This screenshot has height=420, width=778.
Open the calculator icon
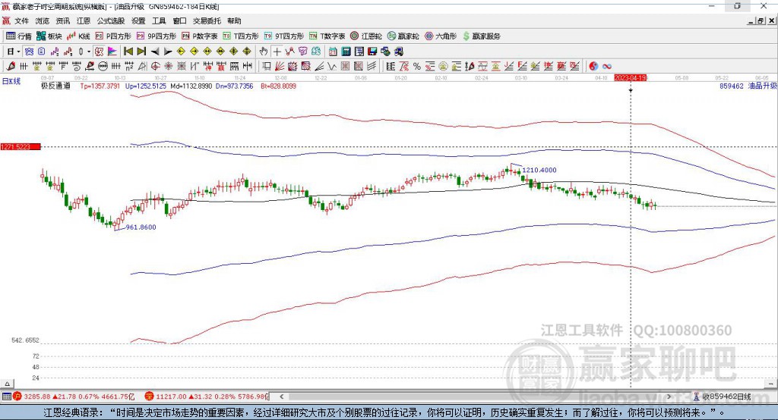click(x=346, y=52)
